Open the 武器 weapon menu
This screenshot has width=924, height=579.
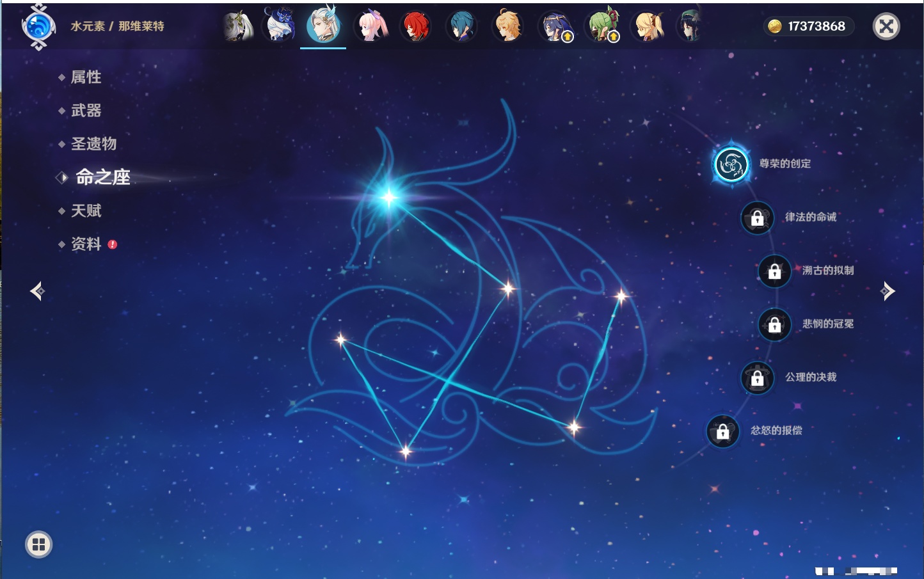tap(86, 111)
